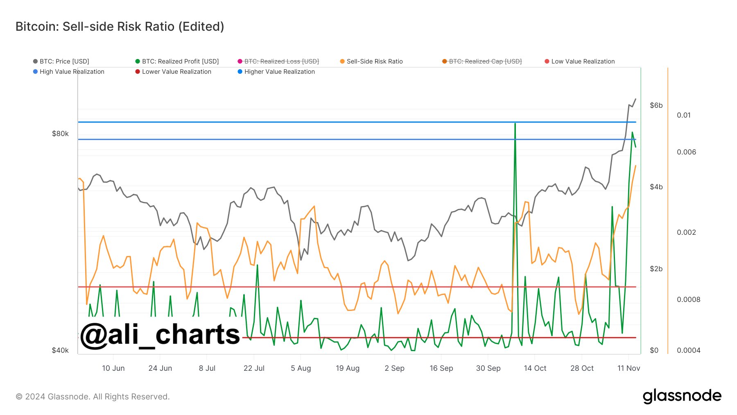Click the $80k price axis label
Screen dimensions: 737x415
point(61,134)
